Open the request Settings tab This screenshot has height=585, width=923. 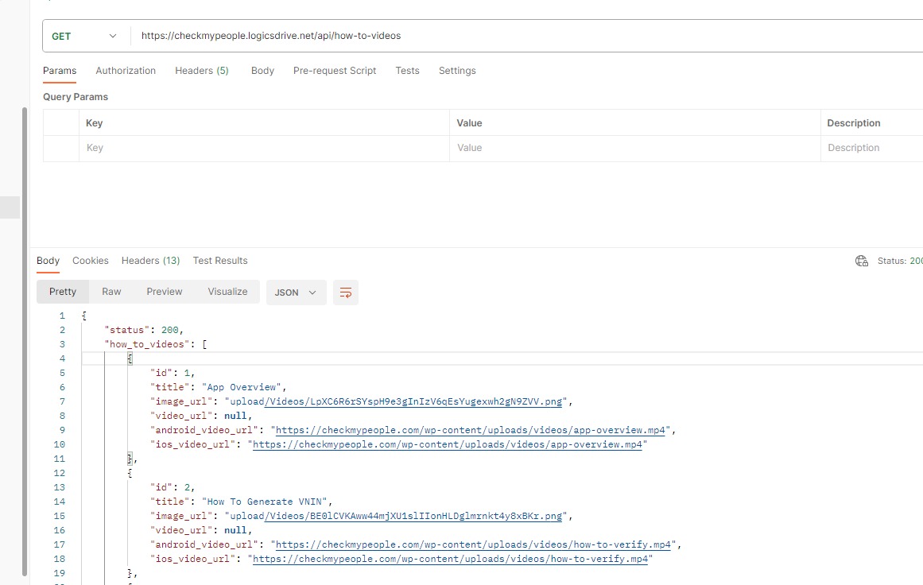pos(457,71)
